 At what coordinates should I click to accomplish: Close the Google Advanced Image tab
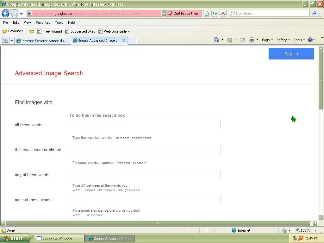124,40
